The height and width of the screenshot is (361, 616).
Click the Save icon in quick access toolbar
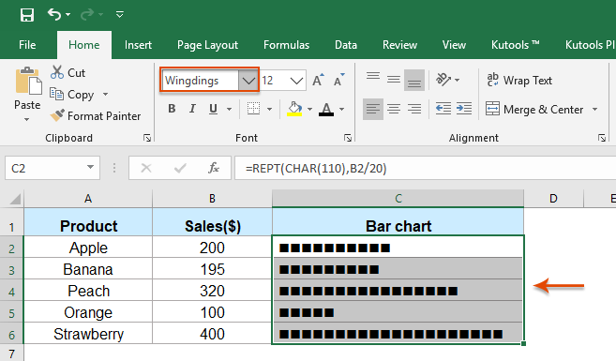[27, 15]
